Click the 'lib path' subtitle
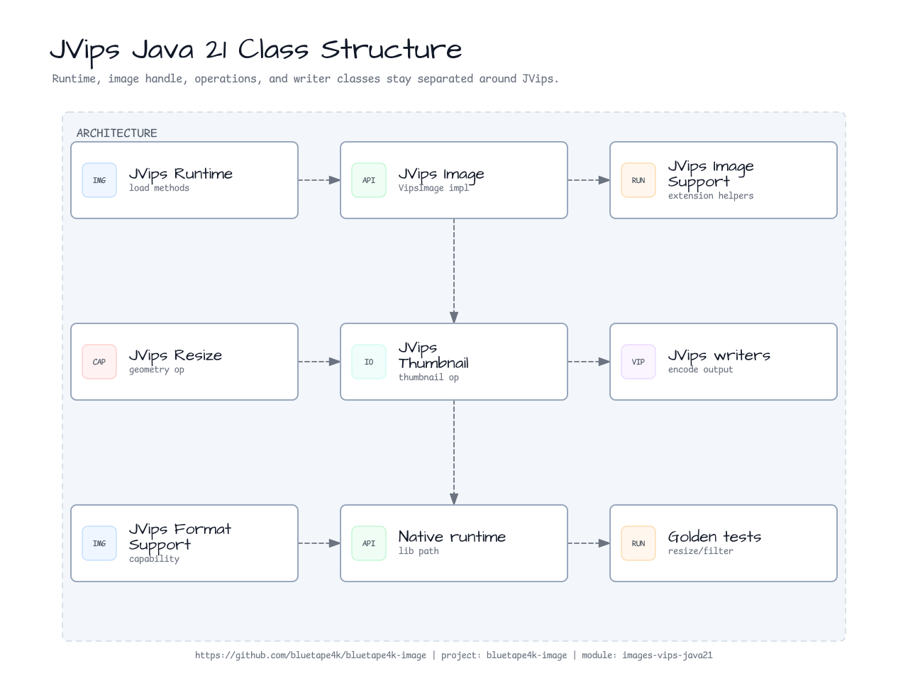This screenshot has height=695, width=908. [x=419, y=551]
